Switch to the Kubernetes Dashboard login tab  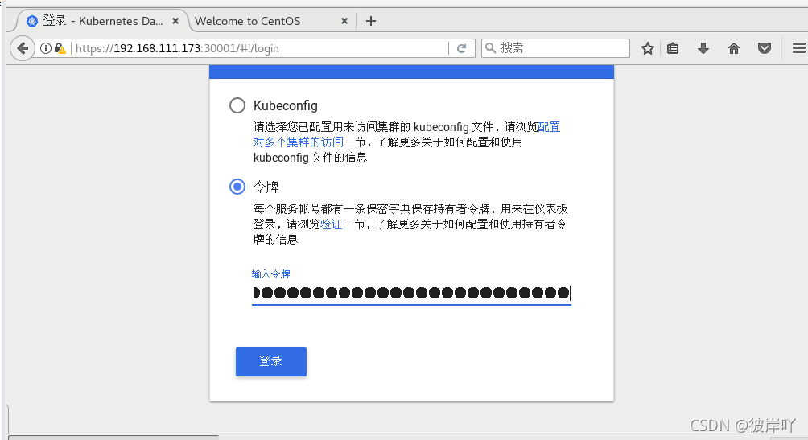pos(102,21)
